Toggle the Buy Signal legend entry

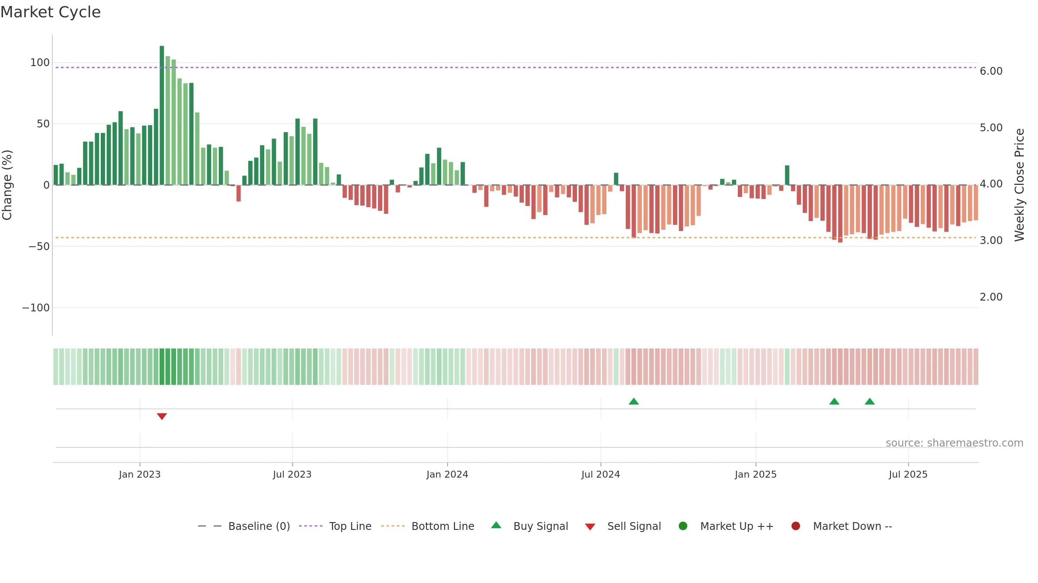pyautogui.click(x=529, y=526)
